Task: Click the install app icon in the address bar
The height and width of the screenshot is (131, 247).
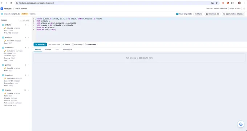Action: [x=212, y=3]
